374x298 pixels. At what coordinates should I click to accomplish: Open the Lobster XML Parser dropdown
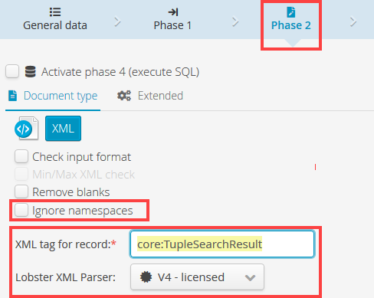197,277
